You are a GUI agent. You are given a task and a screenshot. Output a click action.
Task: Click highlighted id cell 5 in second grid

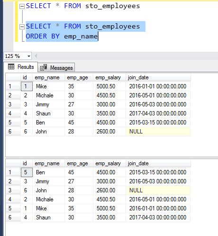click(x=27, y=172)
